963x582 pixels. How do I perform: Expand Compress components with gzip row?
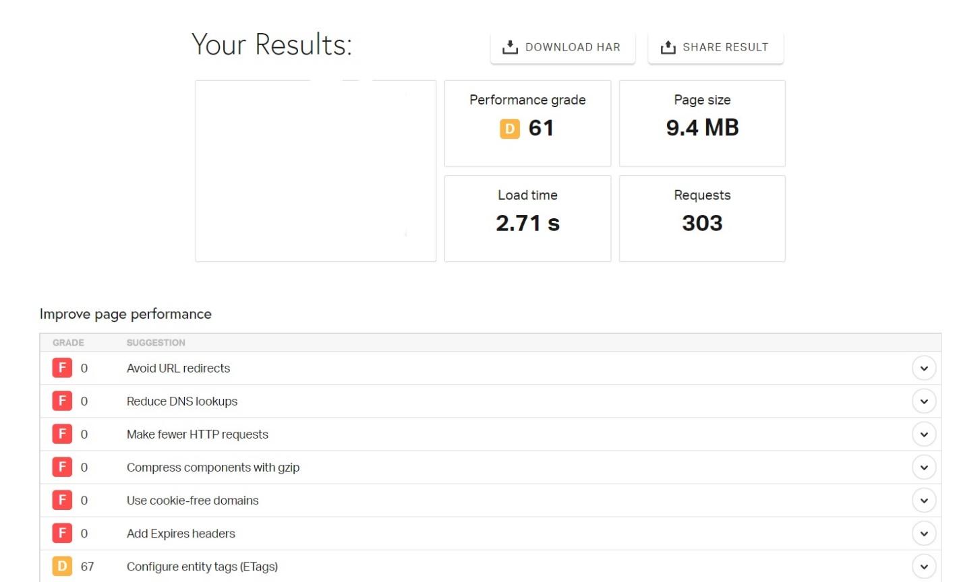924,467
